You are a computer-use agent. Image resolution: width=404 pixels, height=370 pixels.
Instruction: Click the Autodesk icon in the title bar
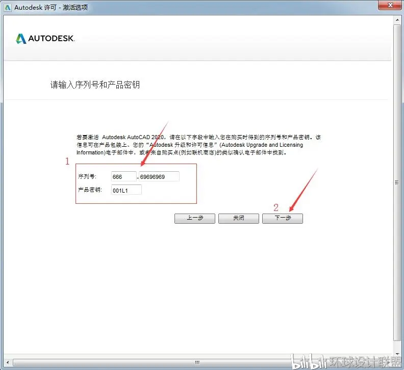[8, 8]
